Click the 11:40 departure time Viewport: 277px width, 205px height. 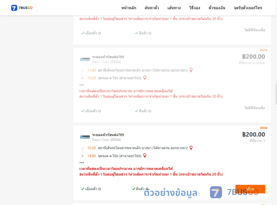[x=92, y=70]
